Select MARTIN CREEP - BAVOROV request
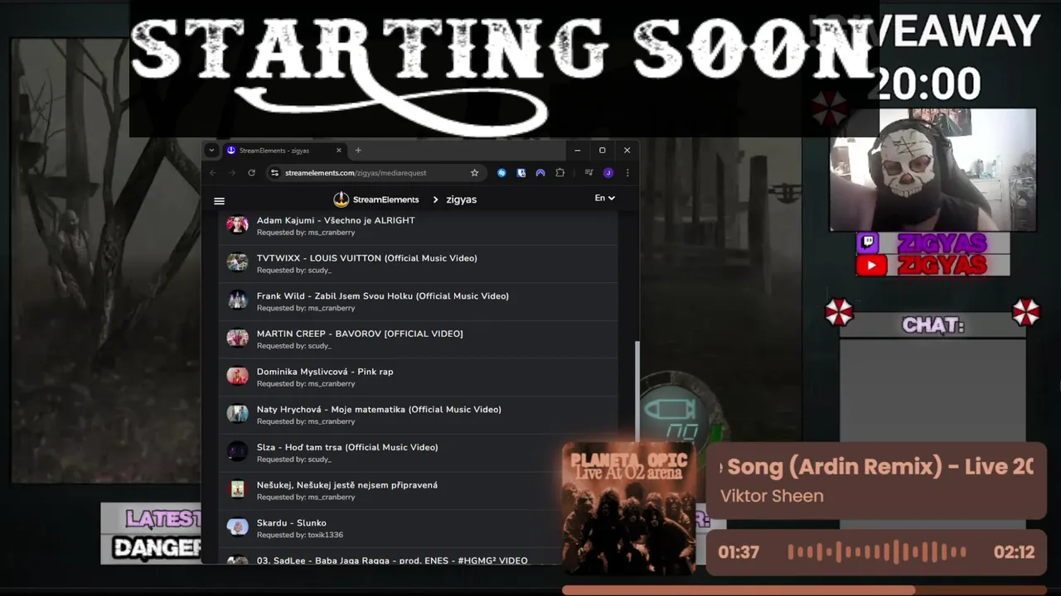Image resolution: width=1061 pixels, height=596 pixels. pos(418,339)
